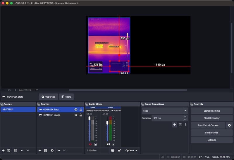
Task: Add a scene transition with the plus button
Action: pyautogui.click(x=174, y=125)
